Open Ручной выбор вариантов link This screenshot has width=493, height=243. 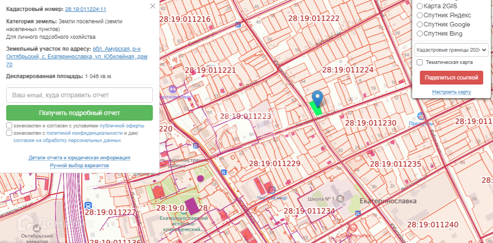pos(79,165)
